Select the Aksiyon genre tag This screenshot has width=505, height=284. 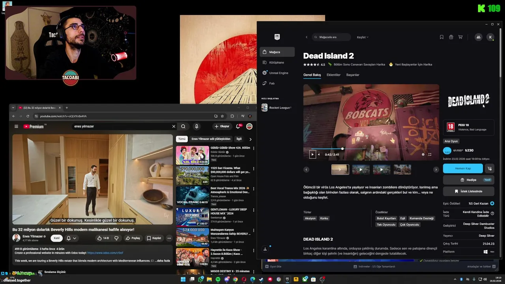pos(310,218)
